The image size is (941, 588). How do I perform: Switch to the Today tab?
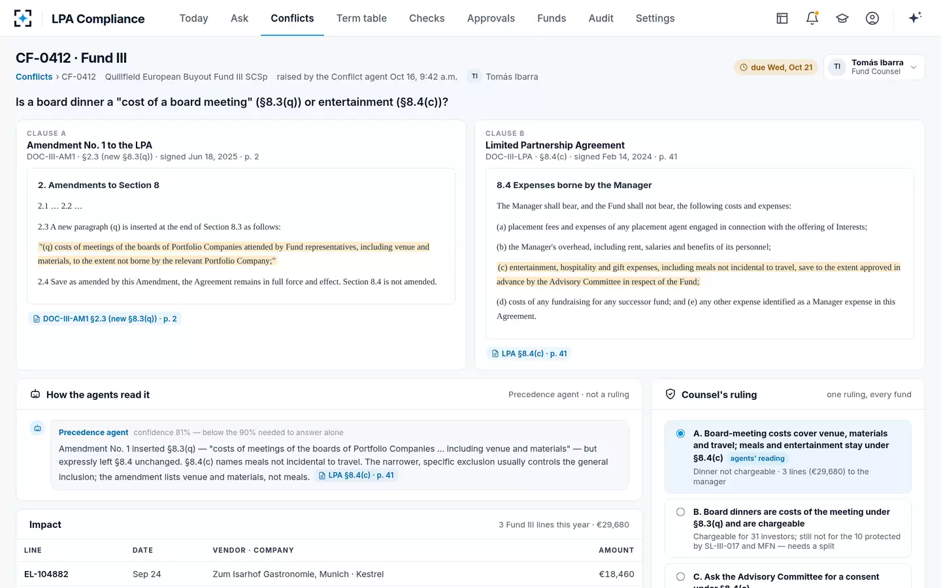click(194, 18)
